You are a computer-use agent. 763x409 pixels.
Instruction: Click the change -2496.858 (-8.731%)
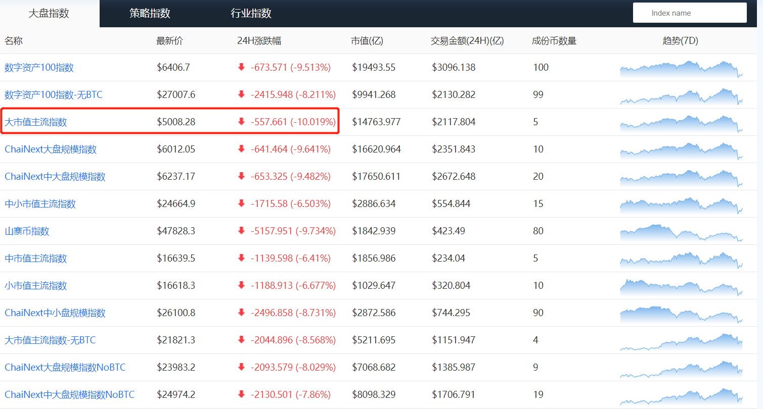pyautogui.click(x=293, y=313)
